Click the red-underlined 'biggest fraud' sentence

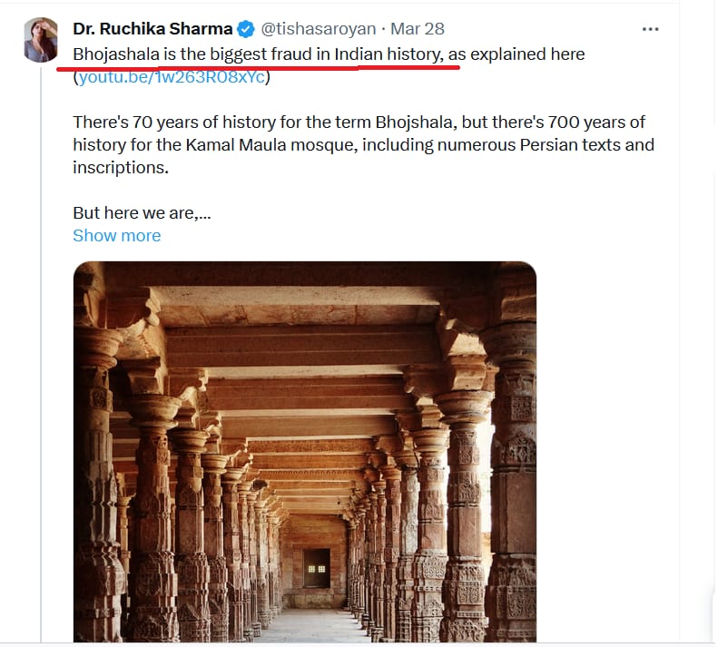tap(258, 54)
